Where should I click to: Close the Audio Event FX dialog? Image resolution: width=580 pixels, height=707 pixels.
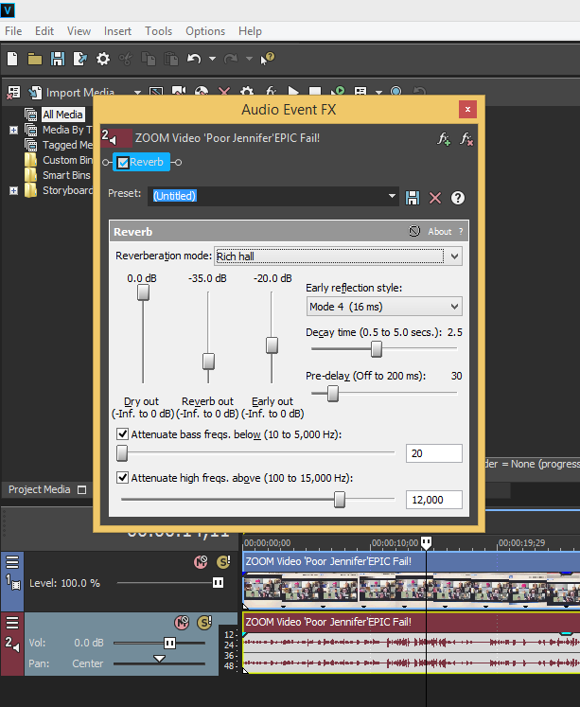(x=467, y=109)
